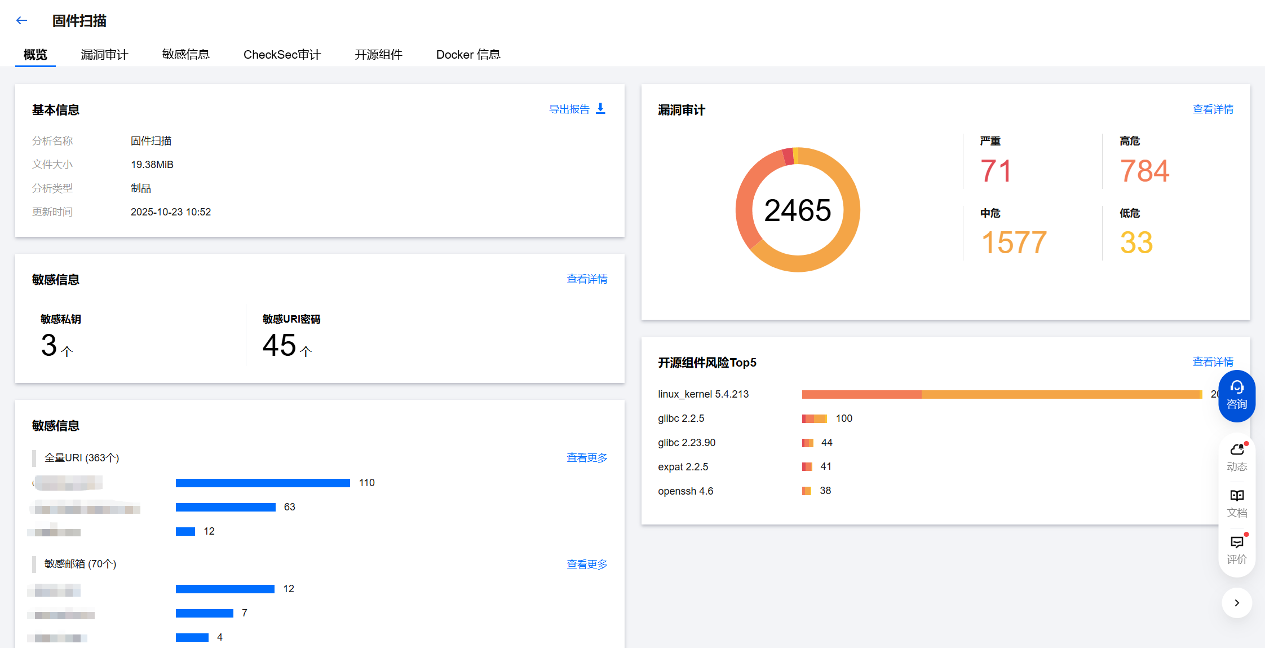Open the 开源组件 tab
Viewport: 1265px width, 648px height.
(x=378, y=55)
